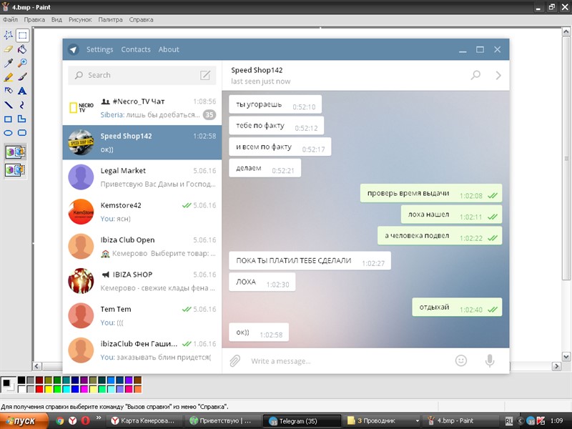572x429 pixels.
Task: Open the Файл menu
Action: (x=10, y=20)
